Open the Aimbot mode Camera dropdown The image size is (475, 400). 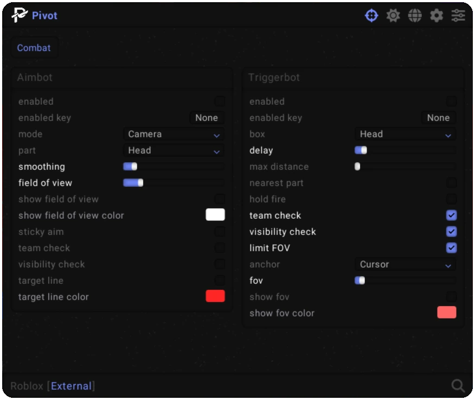[174, 134]
